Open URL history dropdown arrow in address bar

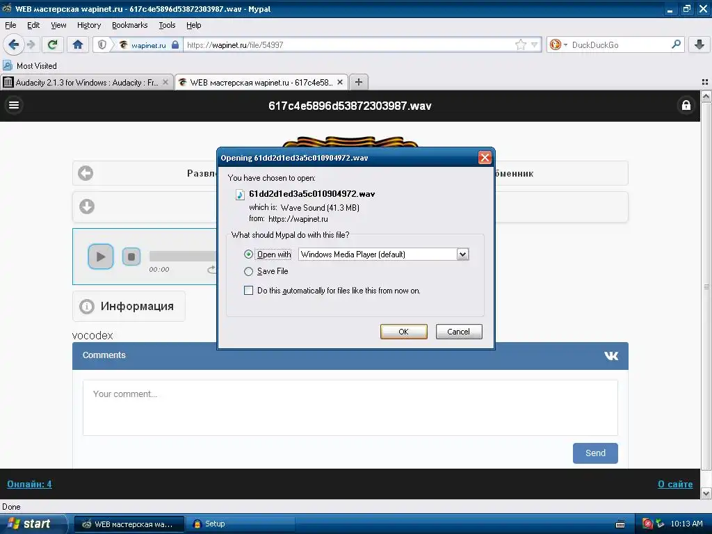tap(535, 44)
